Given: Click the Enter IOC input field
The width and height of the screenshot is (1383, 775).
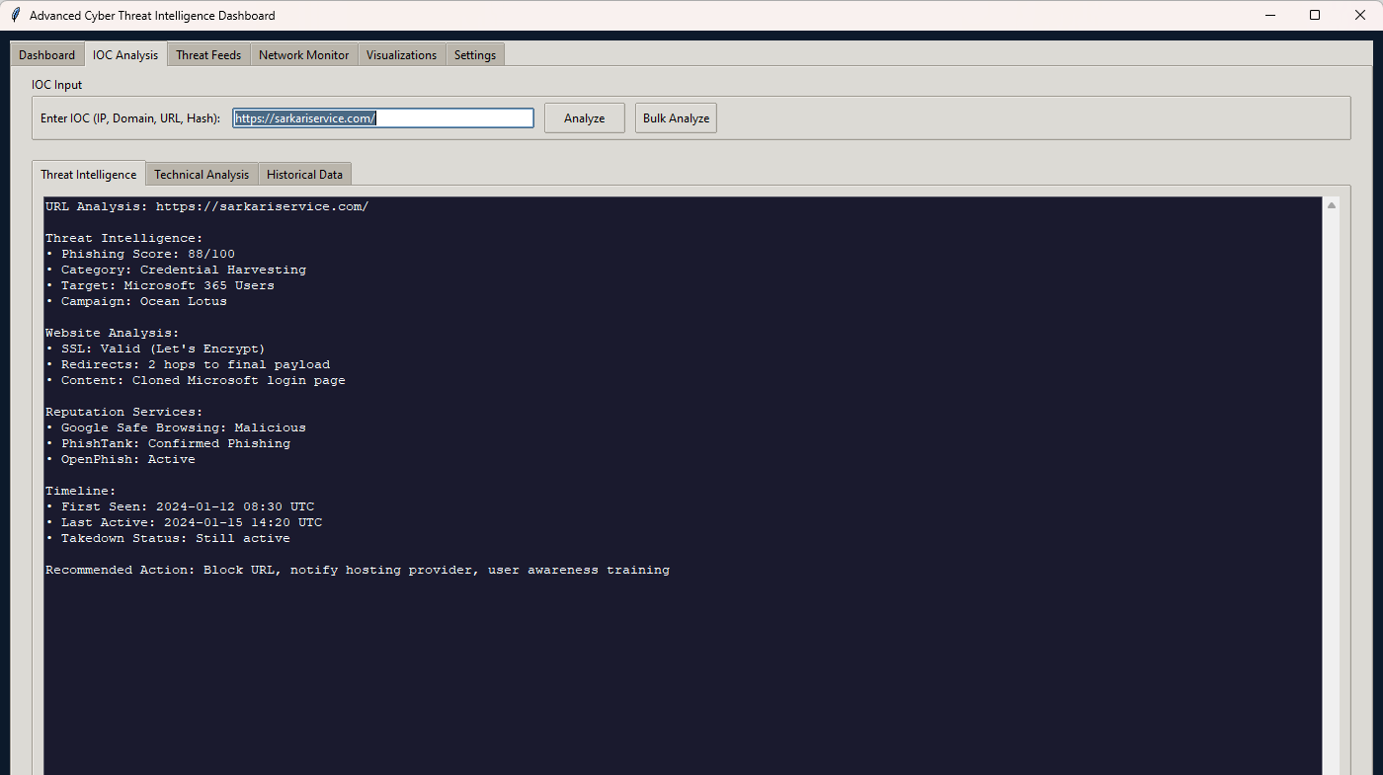Looking at the screenshot, I should 383,118.
